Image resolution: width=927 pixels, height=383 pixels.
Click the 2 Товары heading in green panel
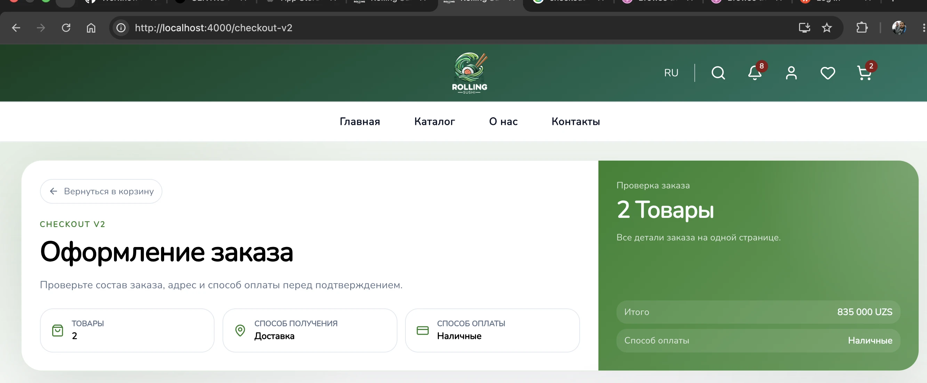(x=665, y=210)
